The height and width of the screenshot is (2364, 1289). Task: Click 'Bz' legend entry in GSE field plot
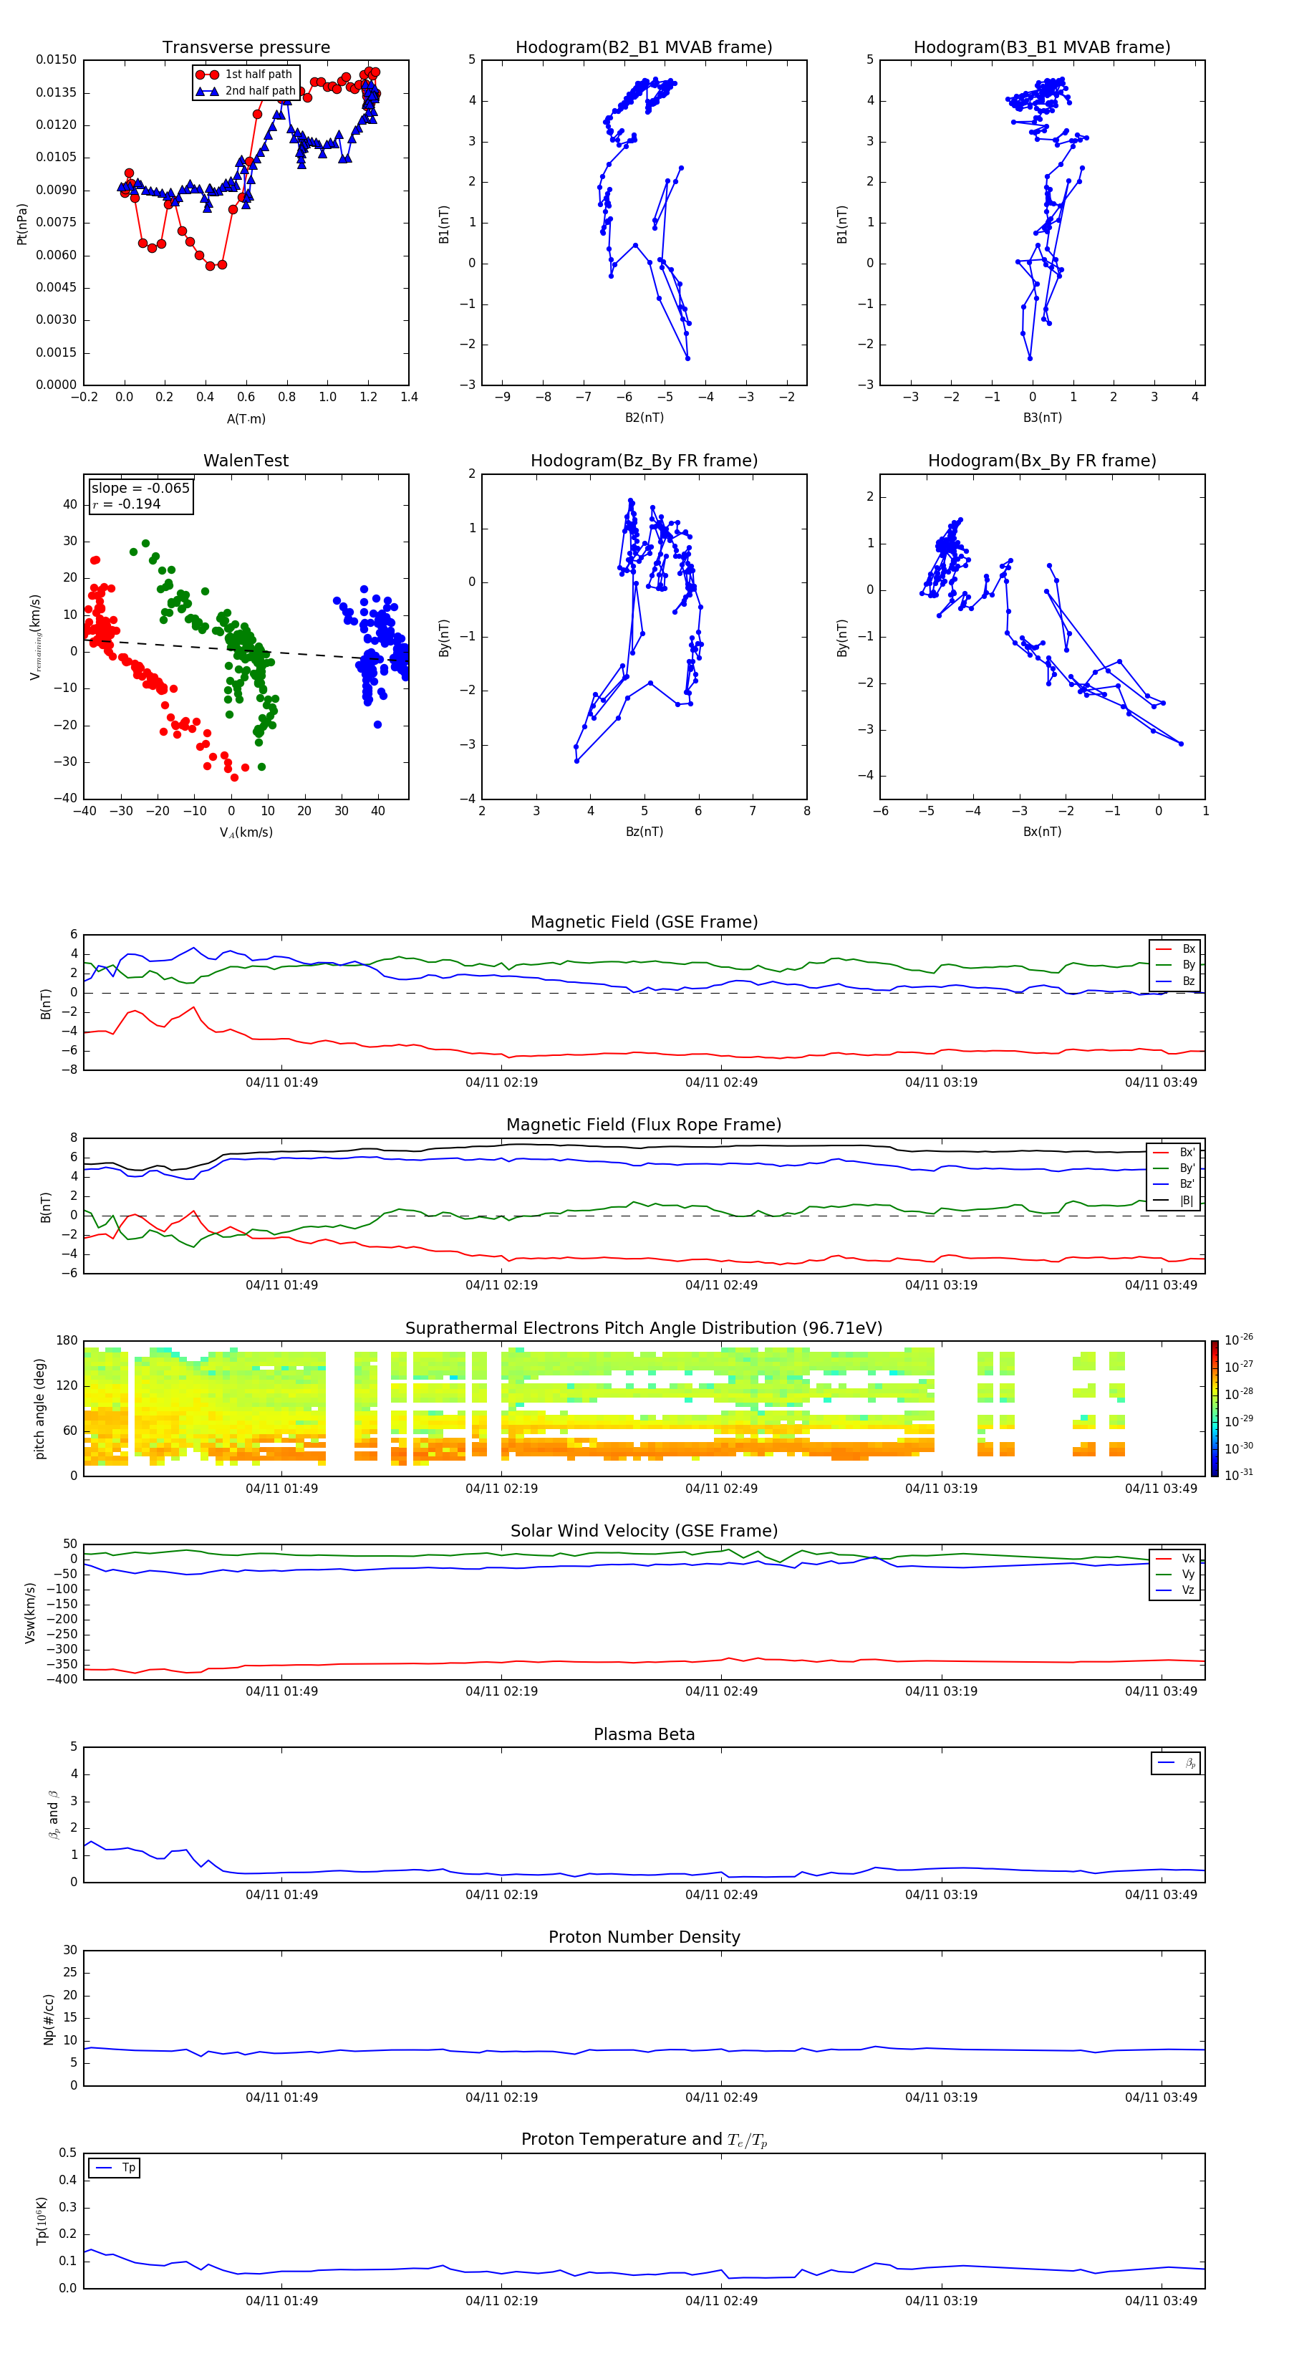(1175, 981)
